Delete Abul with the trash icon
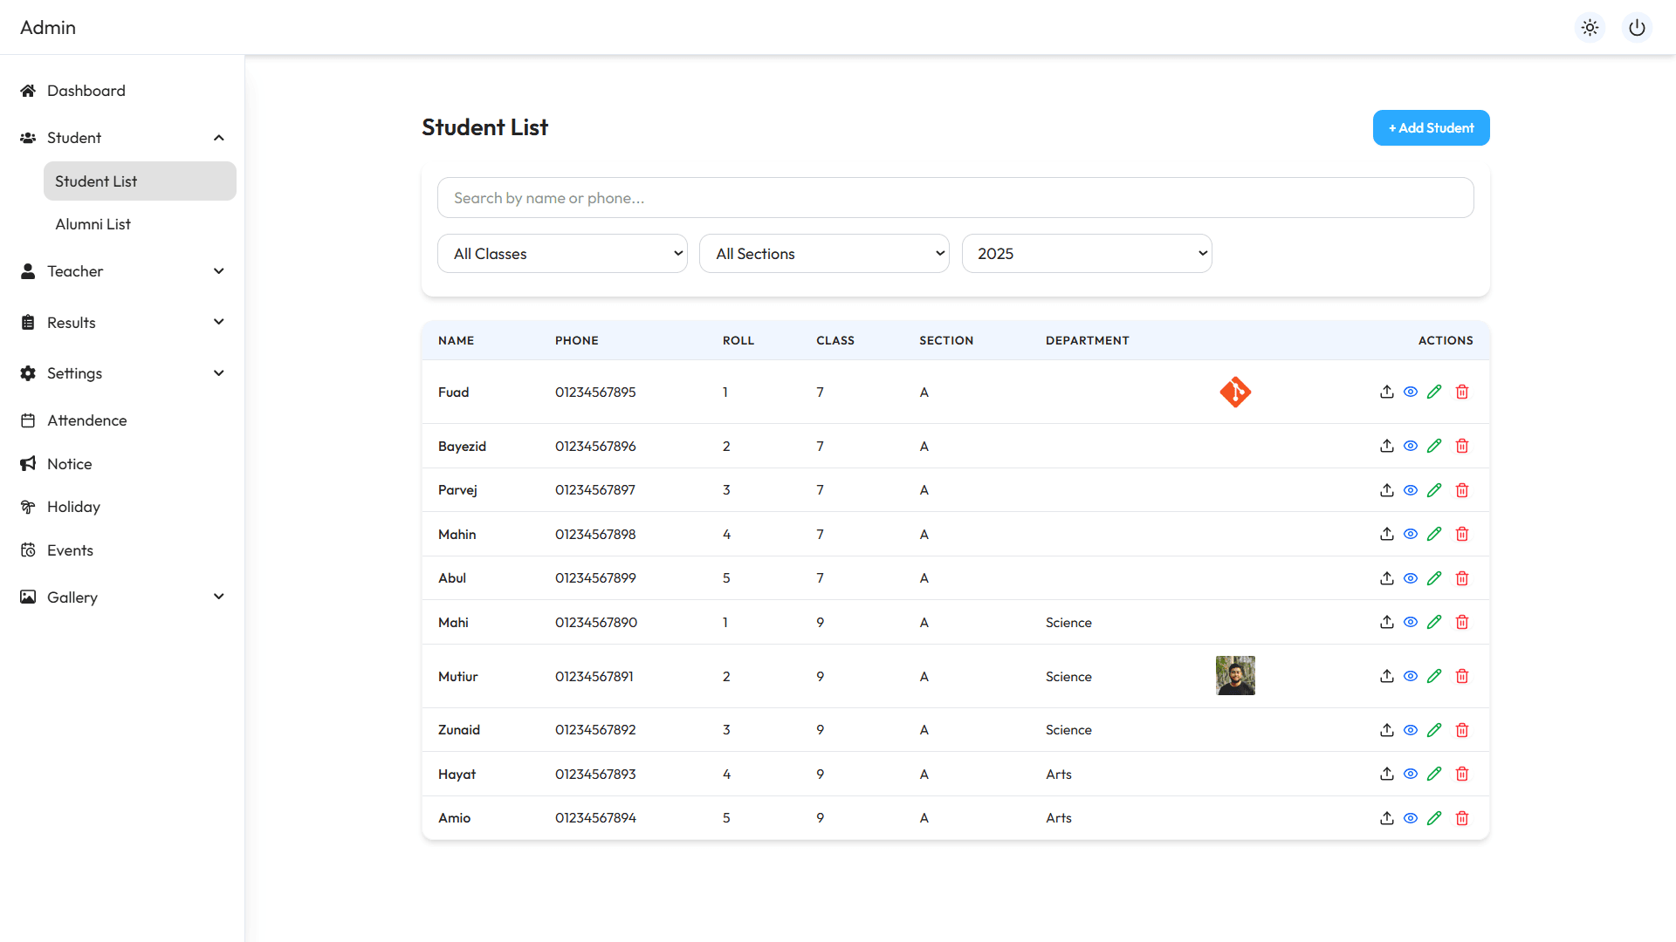The height and width of the screenshot is (942, 1676). 1462,578
